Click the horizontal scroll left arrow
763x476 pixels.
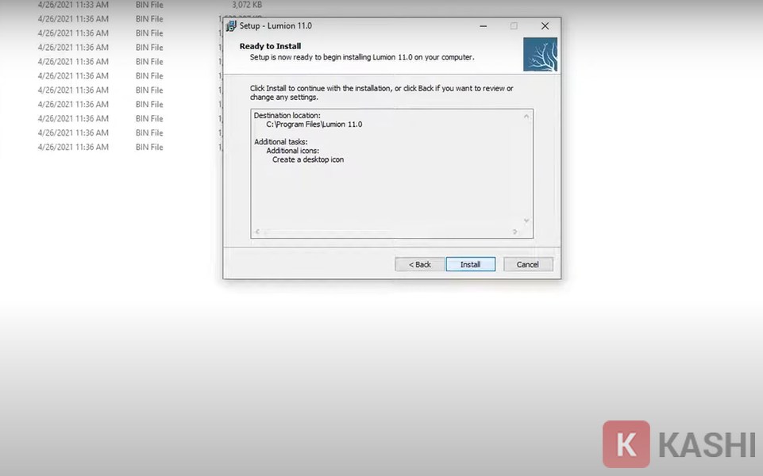click(x=257, y=232)
